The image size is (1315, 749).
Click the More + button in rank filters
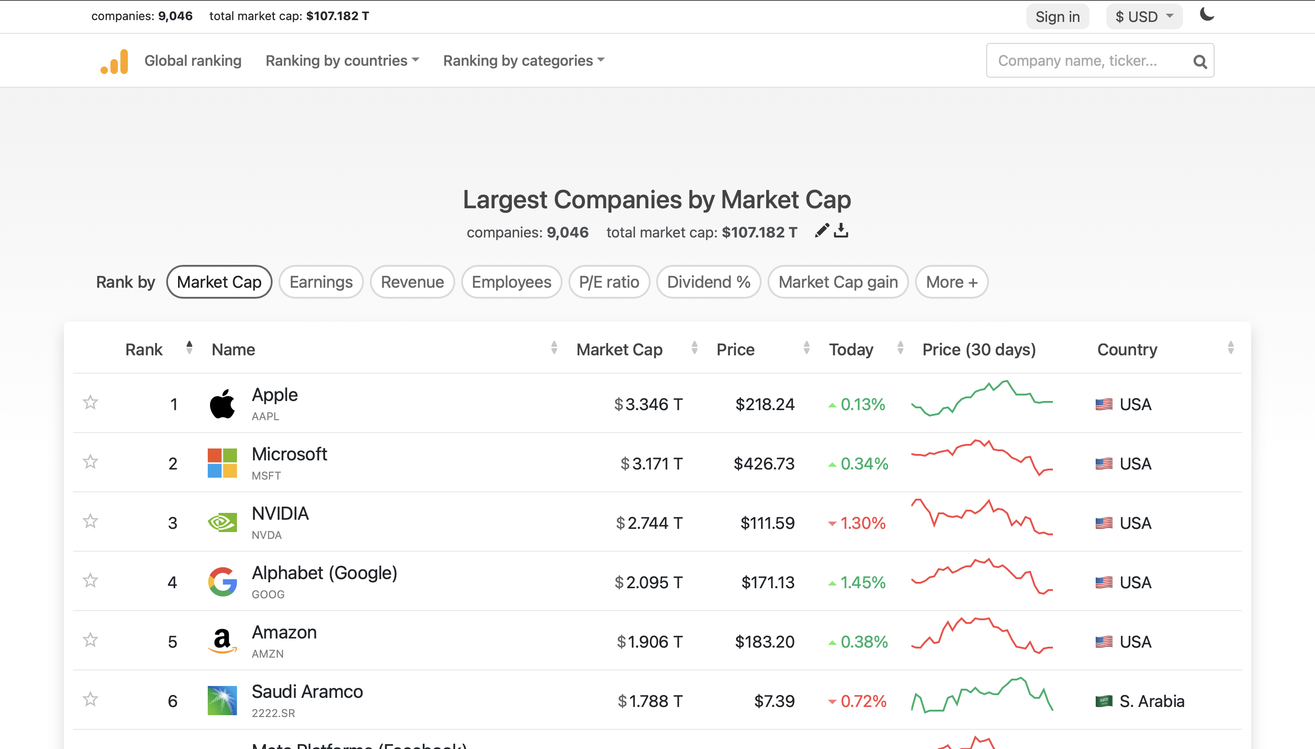(951, 282)
